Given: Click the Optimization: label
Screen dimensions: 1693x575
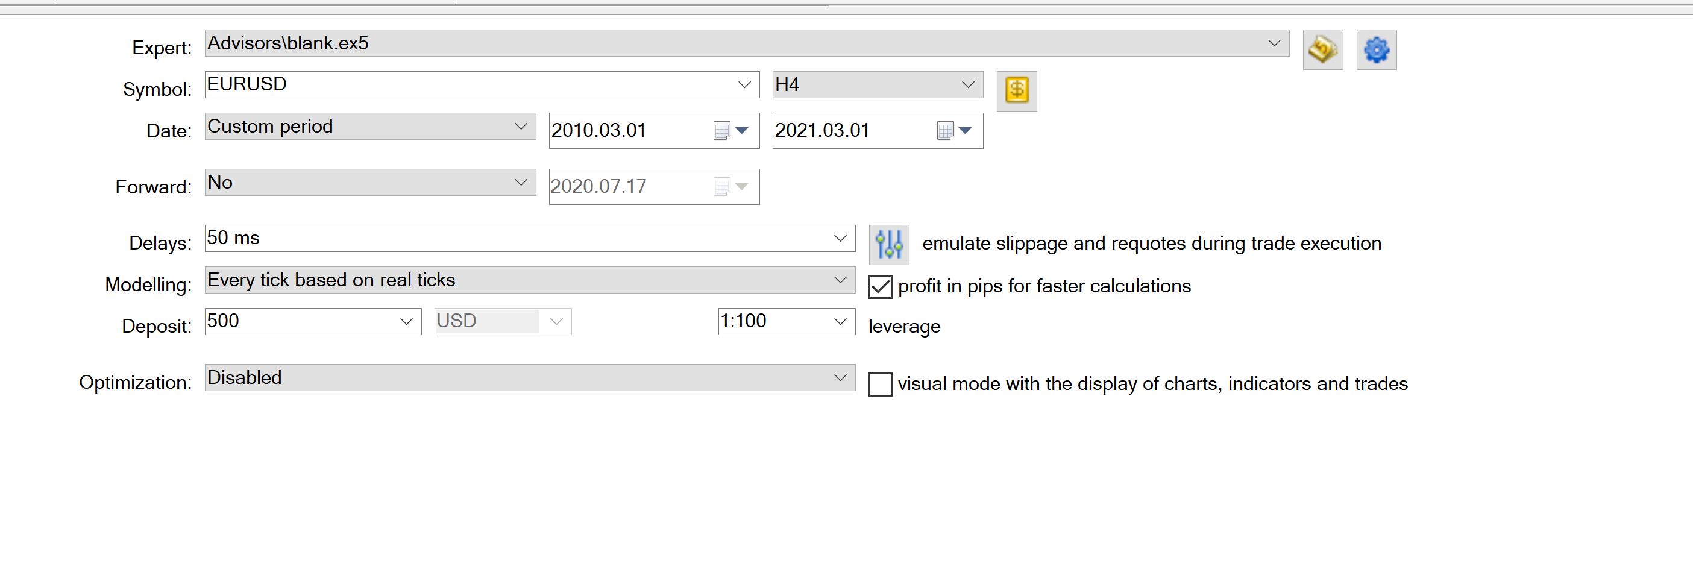Looking at the screenshot, I should tap(136, 383).
